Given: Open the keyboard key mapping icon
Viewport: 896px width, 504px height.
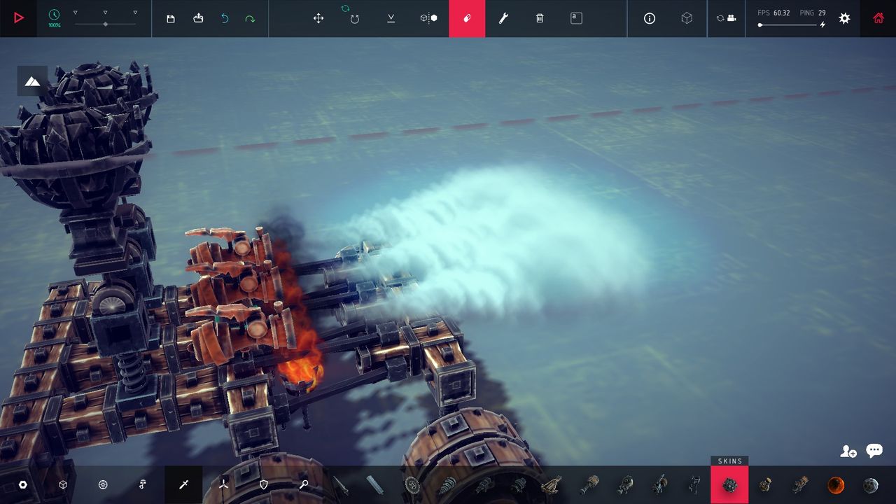Looking at the screenshot, I should click(576, 18).
